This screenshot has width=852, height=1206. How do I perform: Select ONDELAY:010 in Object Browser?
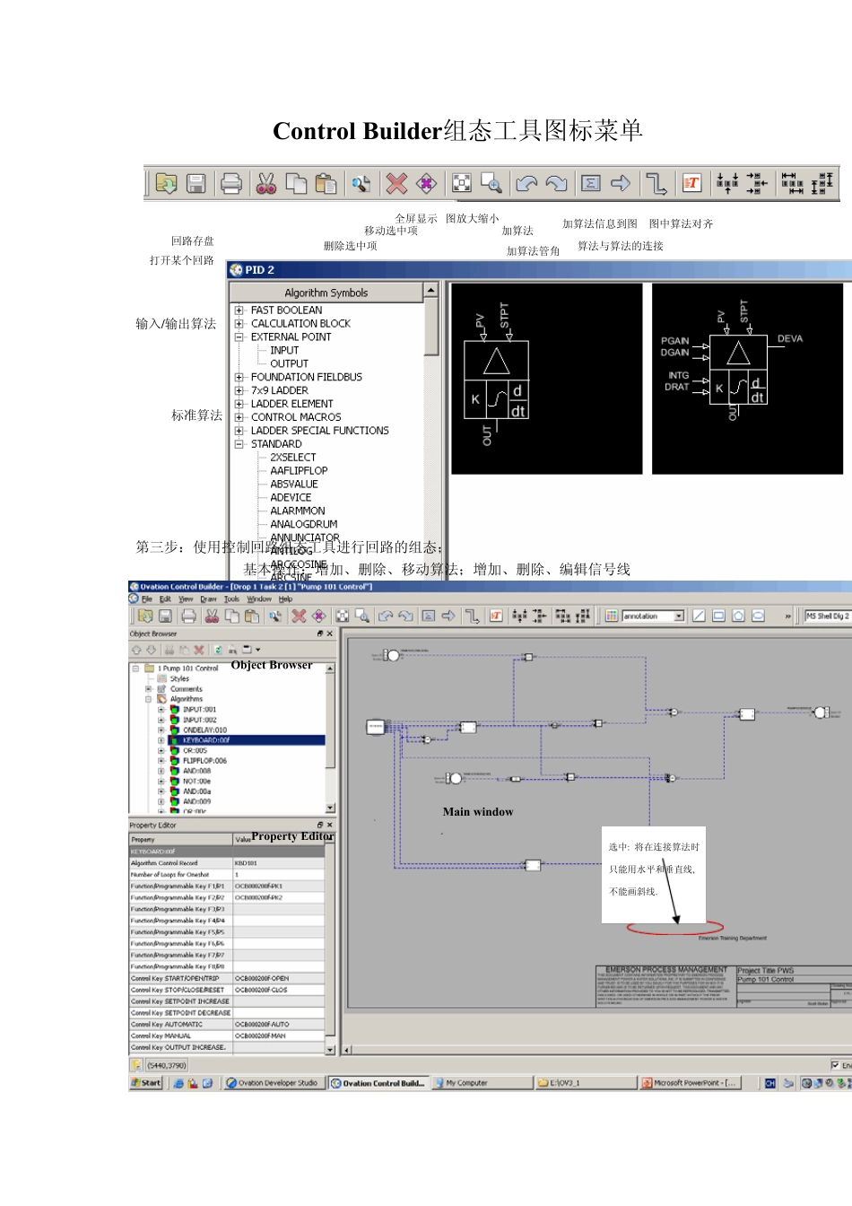tap(204, 730)
